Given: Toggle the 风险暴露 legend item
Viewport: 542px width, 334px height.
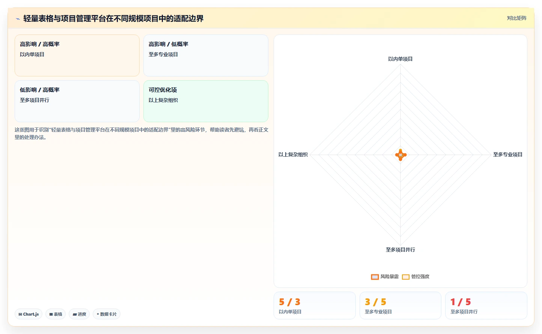Looking at the screenshot, I should [385, 277].
